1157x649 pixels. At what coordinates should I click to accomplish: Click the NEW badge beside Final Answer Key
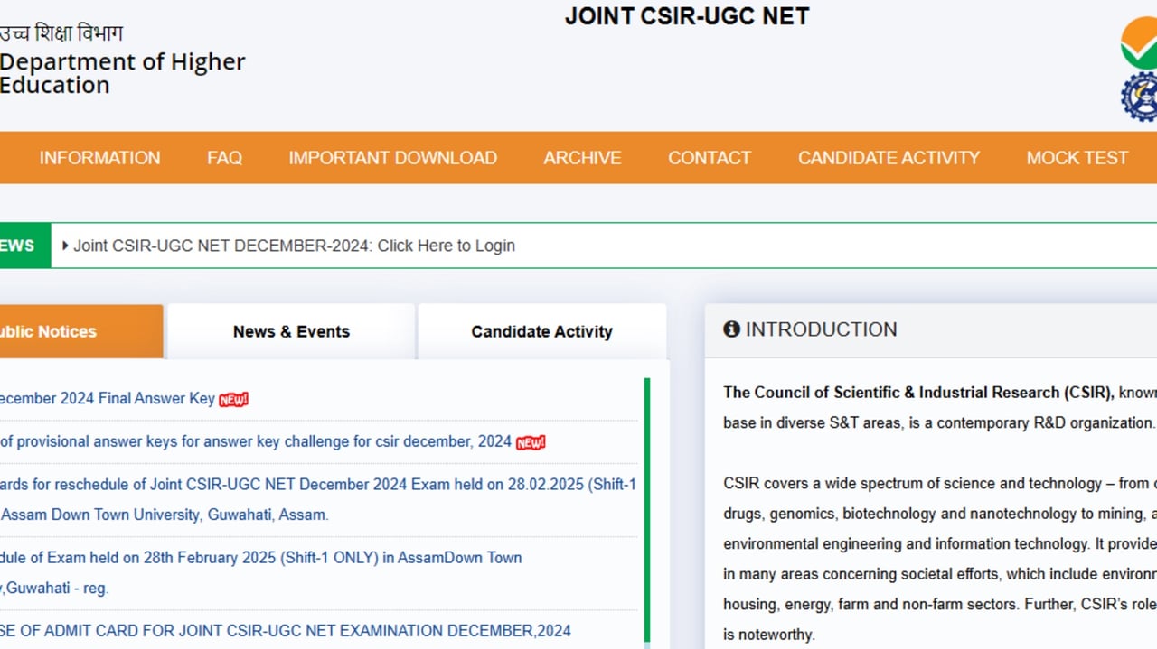point(233,399)
